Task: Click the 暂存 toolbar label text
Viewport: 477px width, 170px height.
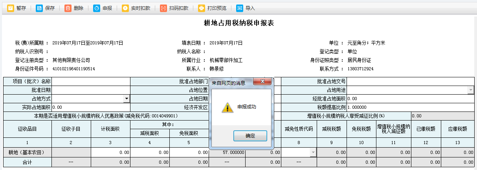Action: [21, 8]
